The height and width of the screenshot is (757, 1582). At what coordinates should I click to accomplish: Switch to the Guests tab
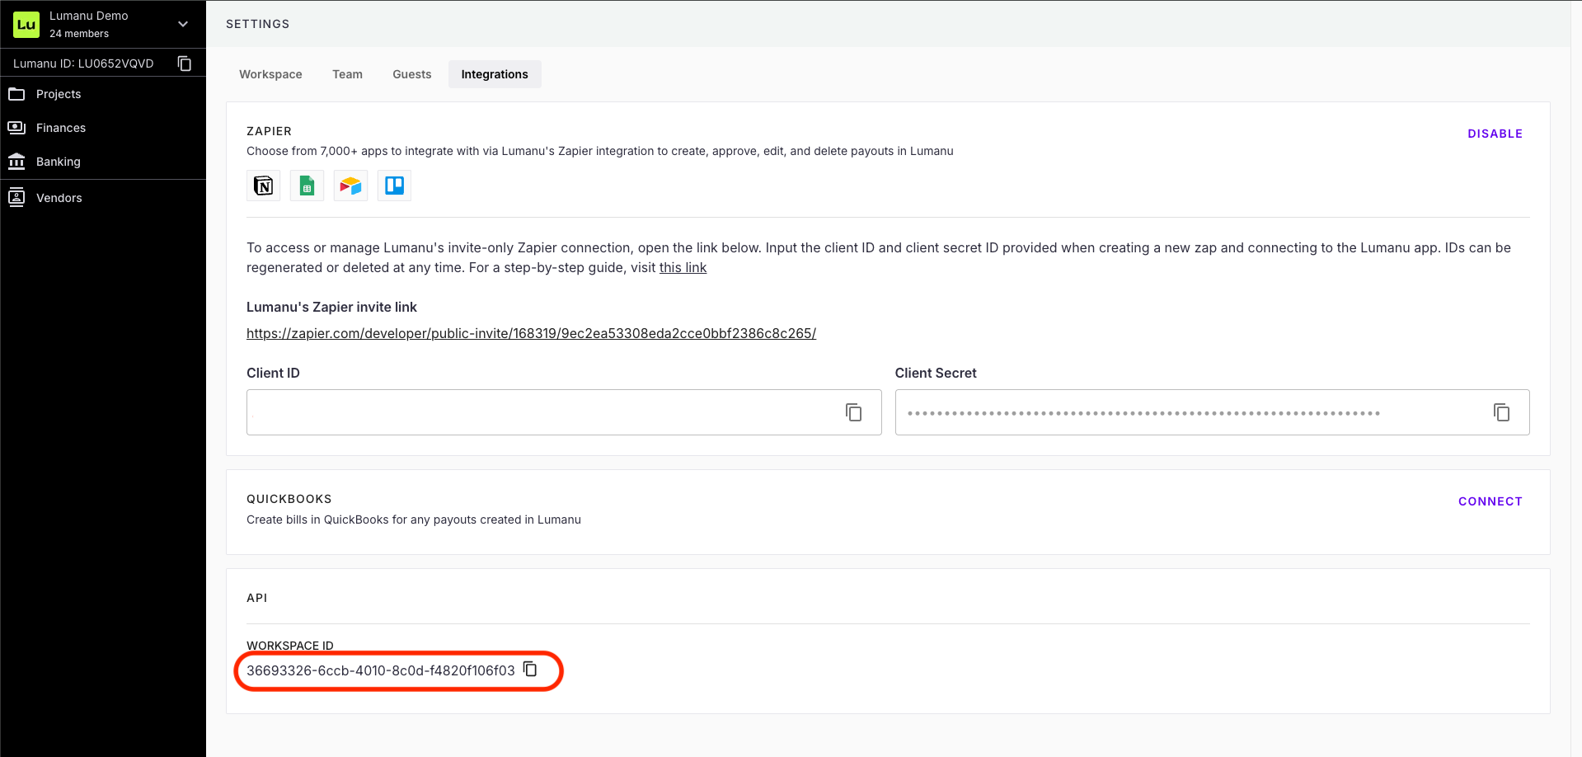pyautogui.click(x=411, y=74)
